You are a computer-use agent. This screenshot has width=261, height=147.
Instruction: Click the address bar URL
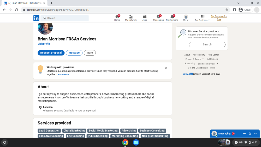(58, 10)
